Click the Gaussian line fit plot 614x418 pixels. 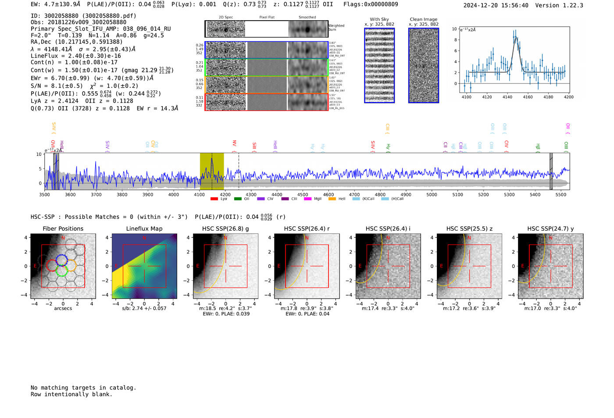coord(514,60)
